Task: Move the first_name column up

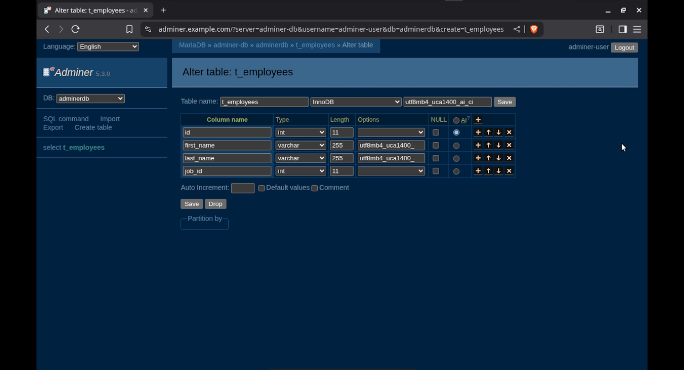Action: 488,145
